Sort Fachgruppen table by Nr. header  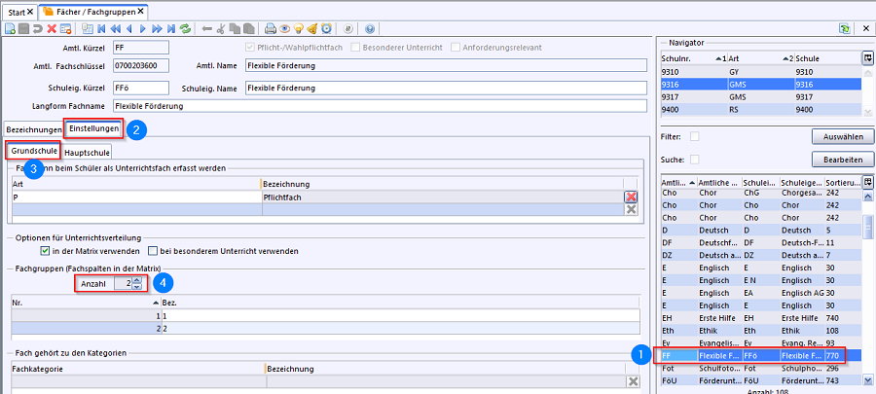86,302
